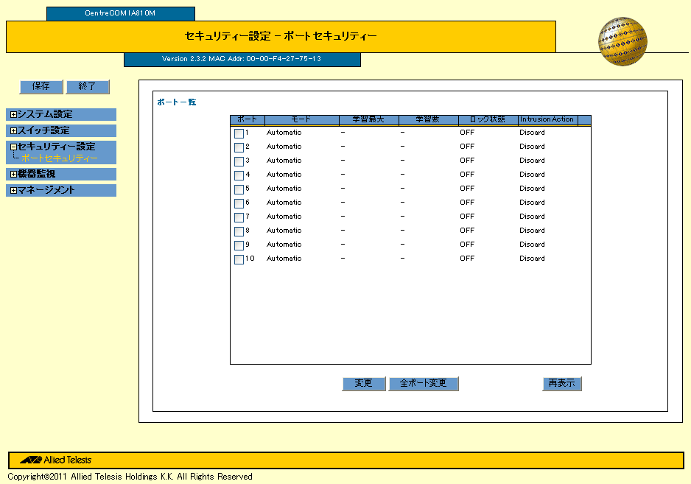Check the port 6 checkbox
Screen dimensions: 691x484
tap(239, 203)
